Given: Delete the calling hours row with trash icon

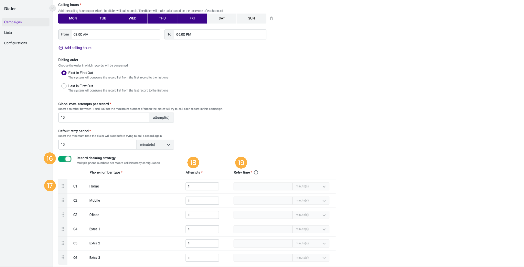Looking at the screenshot, I should 271,18.
